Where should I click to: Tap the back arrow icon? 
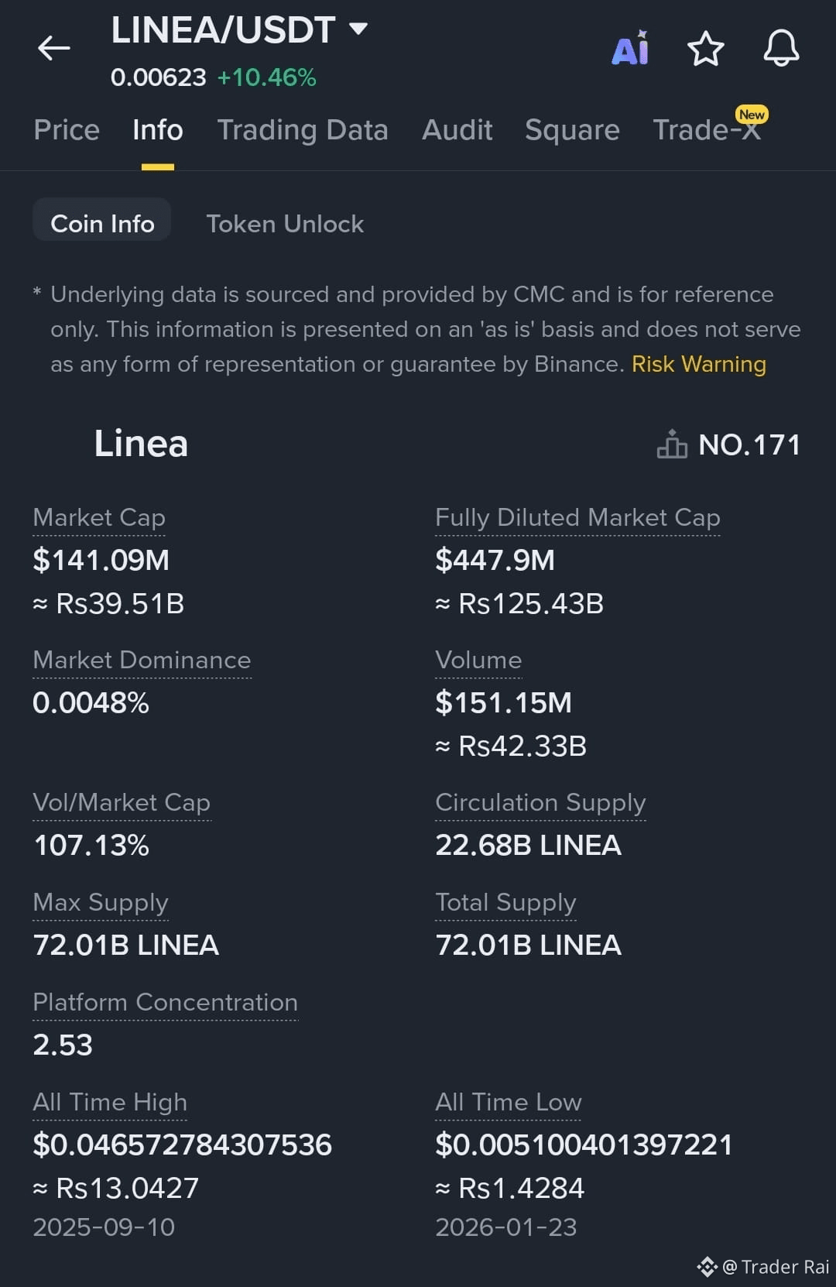tap(53, 49)
